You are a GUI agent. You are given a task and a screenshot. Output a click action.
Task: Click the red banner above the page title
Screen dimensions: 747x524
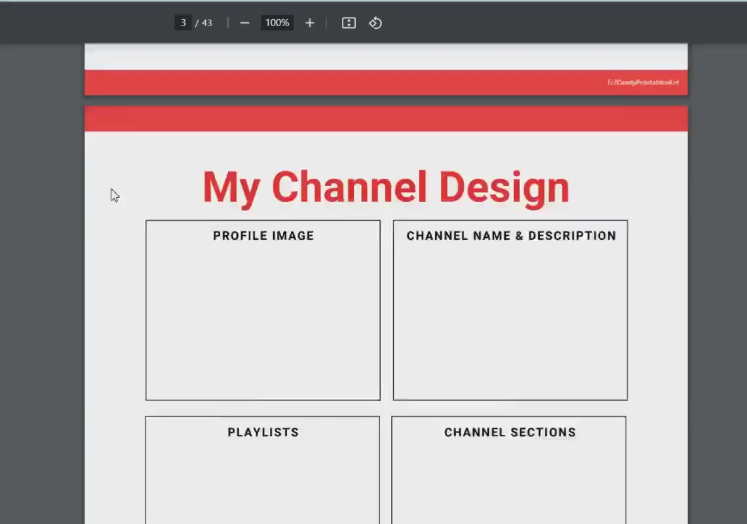386,118
